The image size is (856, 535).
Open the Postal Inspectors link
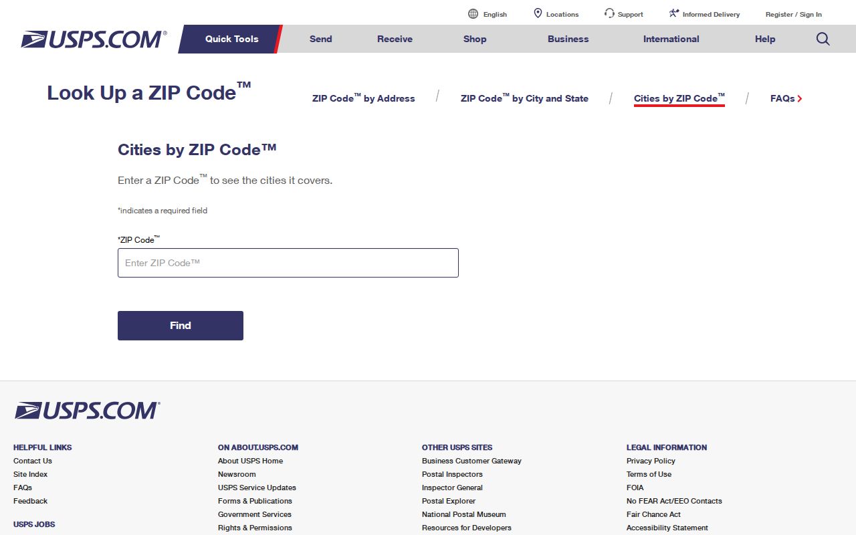tap(452, 474)
